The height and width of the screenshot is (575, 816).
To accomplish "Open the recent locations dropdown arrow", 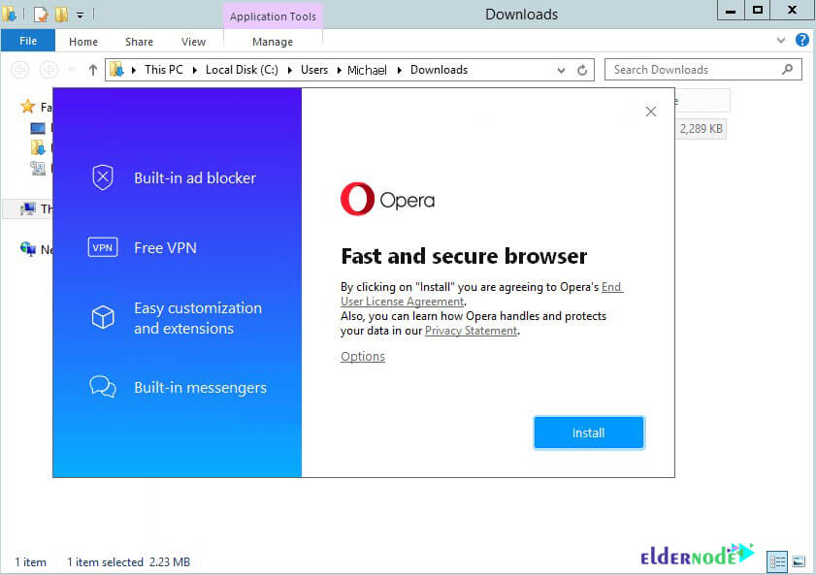I will click(72, 70).
